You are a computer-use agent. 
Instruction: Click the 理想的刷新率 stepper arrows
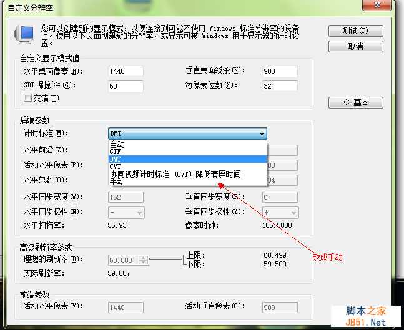coord(144,260)
